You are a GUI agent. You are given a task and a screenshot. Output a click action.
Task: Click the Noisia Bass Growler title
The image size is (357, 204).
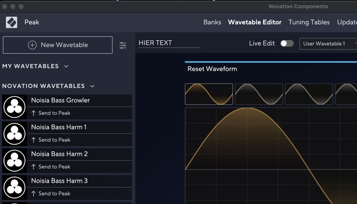(x=60, y=100)
